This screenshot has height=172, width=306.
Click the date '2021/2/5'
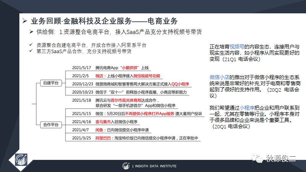pyautogui.click(x=80, y=76)
